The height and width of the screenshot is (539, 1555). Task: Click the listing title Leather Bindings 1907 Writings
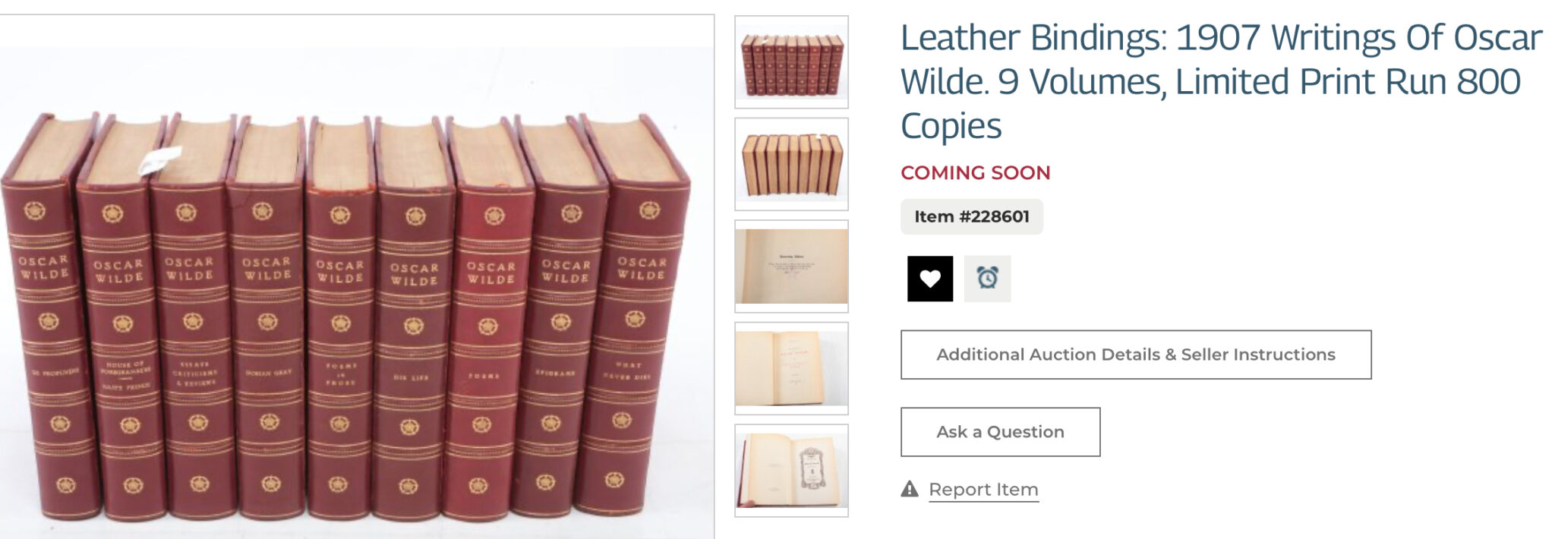(x=1221, y=81)
